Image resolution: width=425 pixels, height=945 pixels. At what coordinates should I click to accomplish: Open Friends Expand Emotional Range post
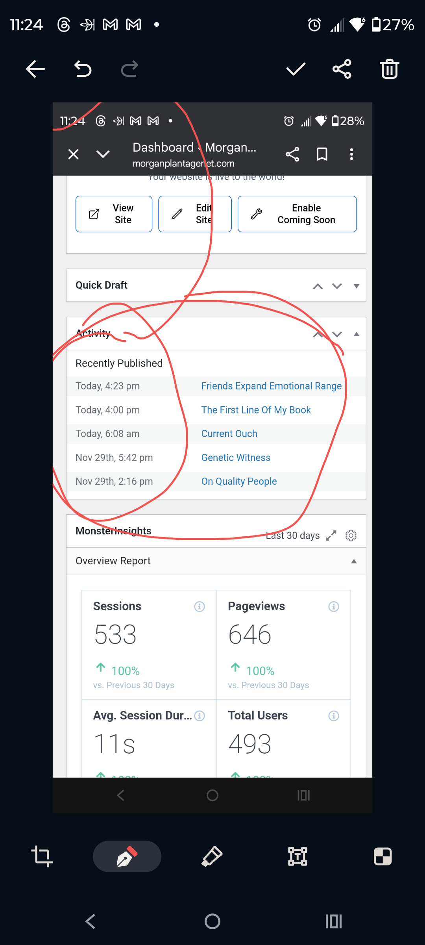271,386
